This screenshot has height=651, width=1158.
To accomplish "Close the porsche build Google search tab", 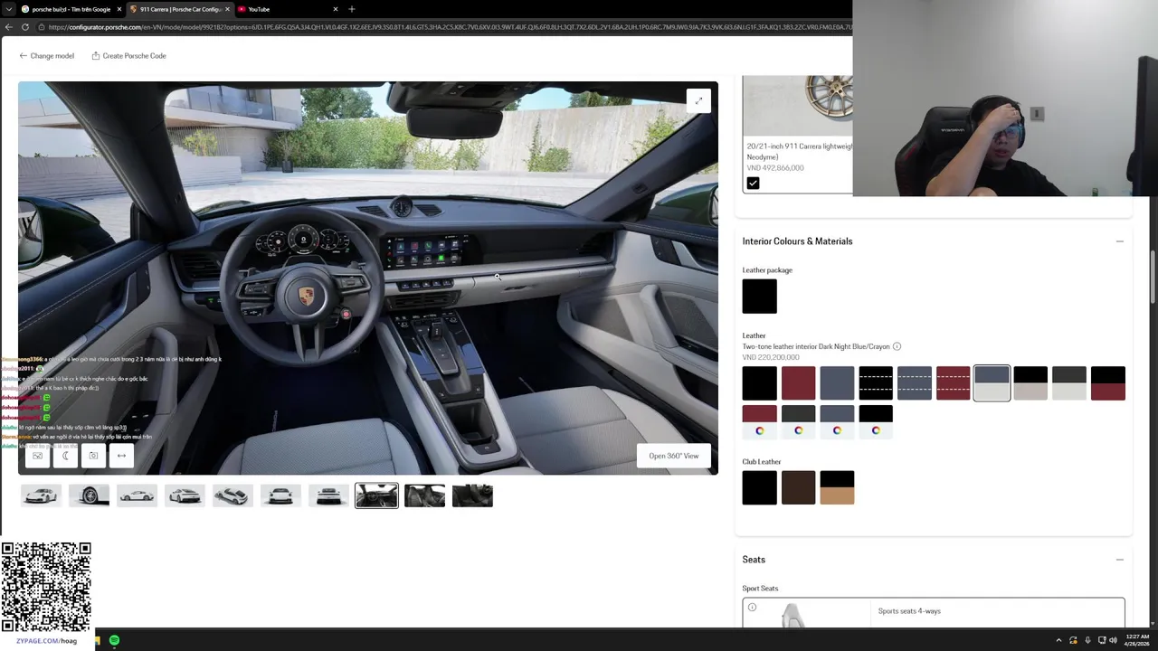I will 119,9.
